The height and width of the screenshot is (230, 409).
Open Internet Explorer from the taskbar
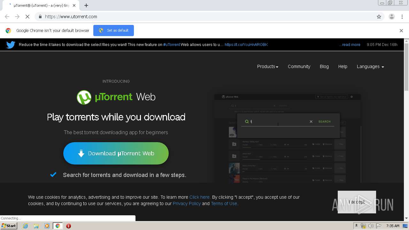tap(25, 226)
